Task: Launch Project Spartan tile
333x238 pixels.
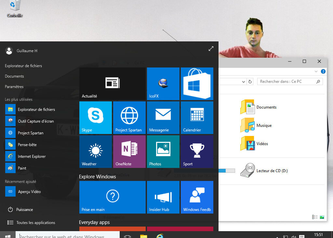Action: [129, 117]
